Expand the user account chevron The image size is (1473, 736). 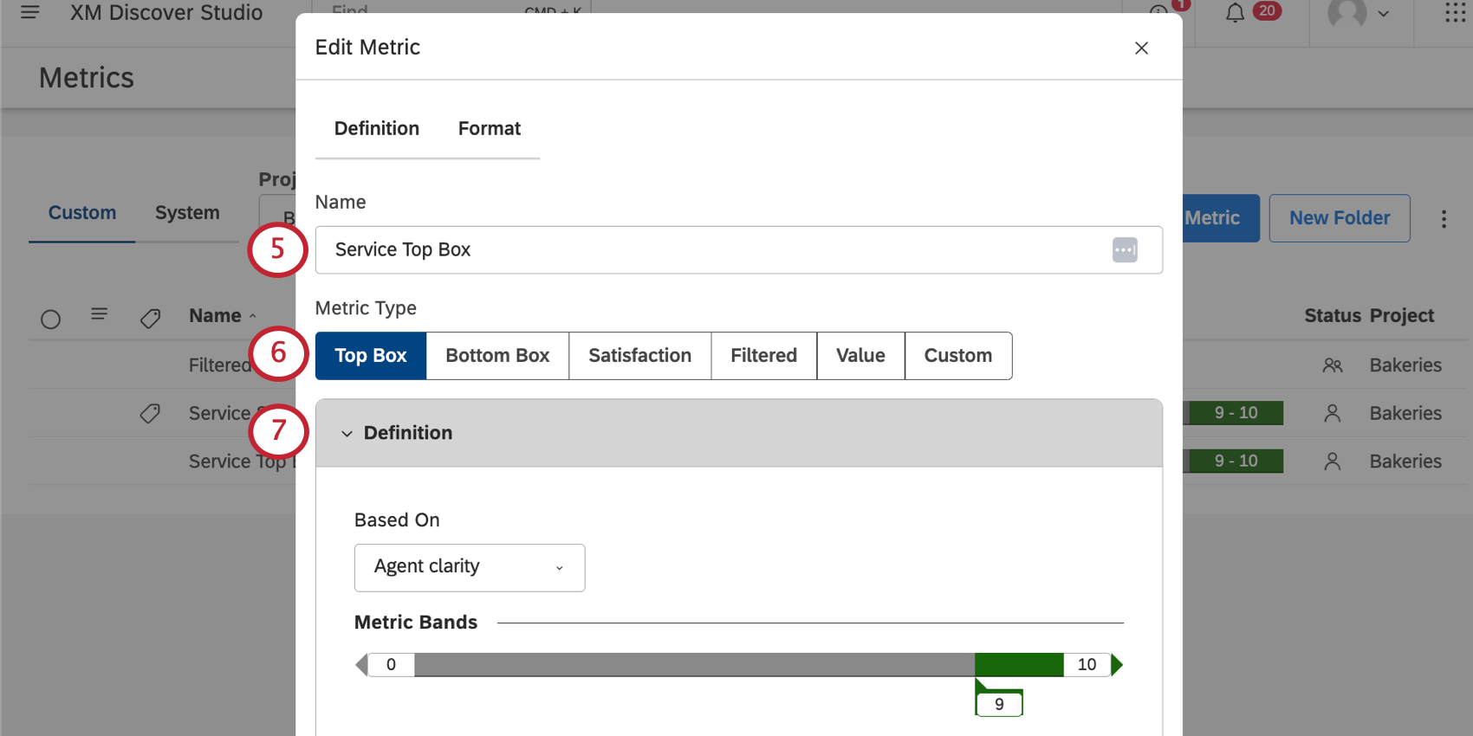1384,14
